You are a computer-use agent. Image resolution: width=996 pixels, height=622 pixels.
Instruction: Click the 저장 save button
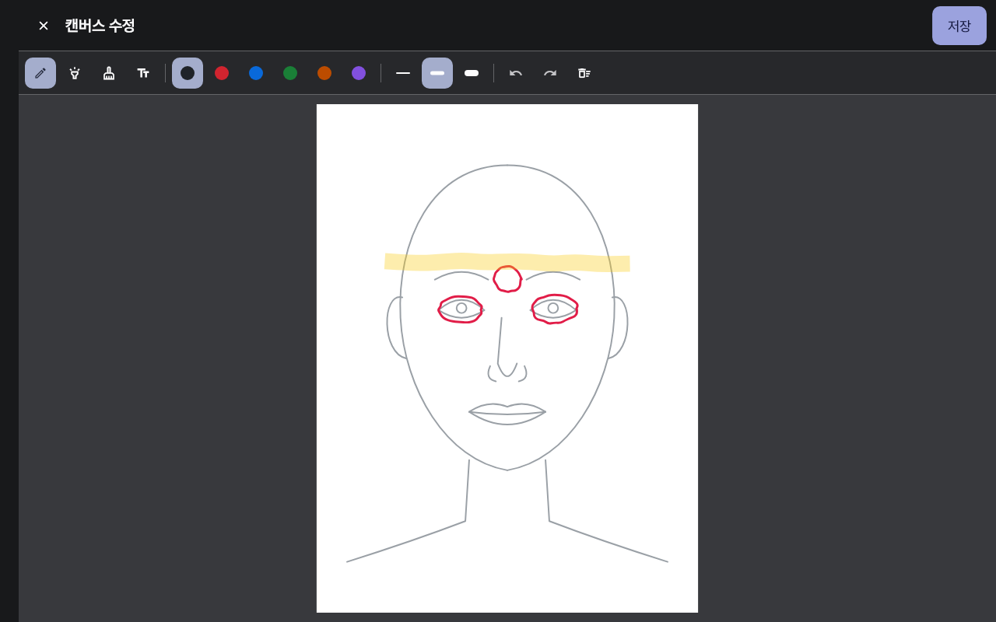(x=959, y=26)
